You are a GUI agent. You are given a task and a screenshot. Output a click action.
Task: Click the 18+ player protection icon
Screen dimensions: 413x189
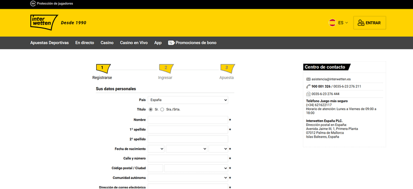click(33, 4)
